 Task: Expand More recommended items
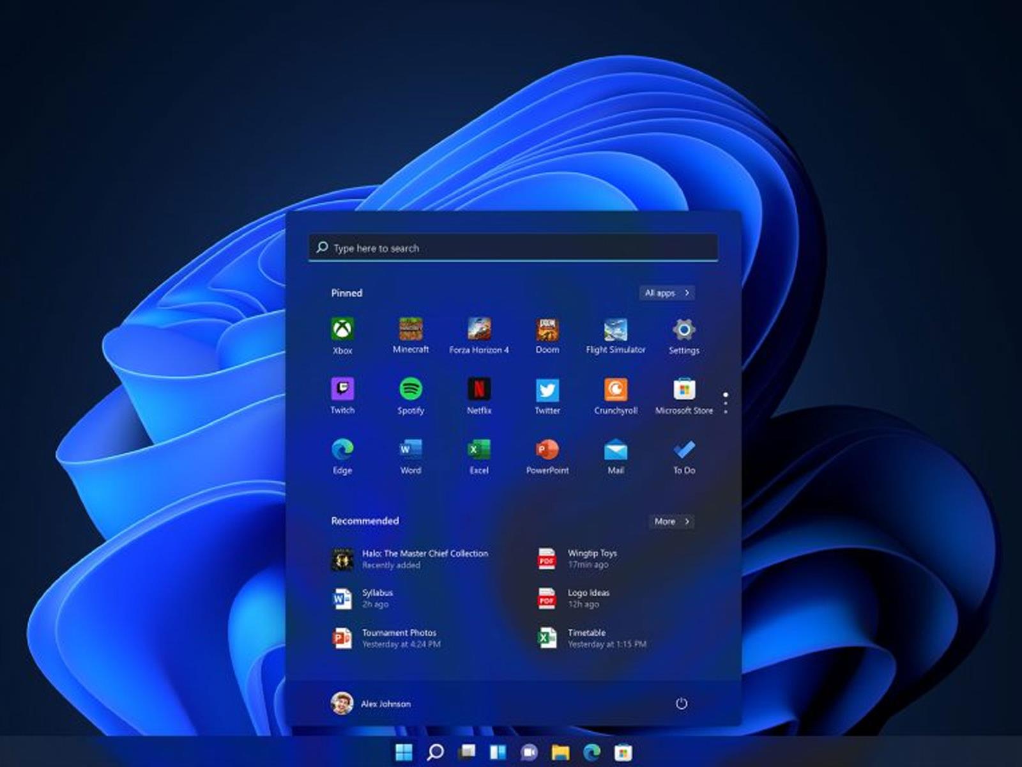[x=670, y=522]
